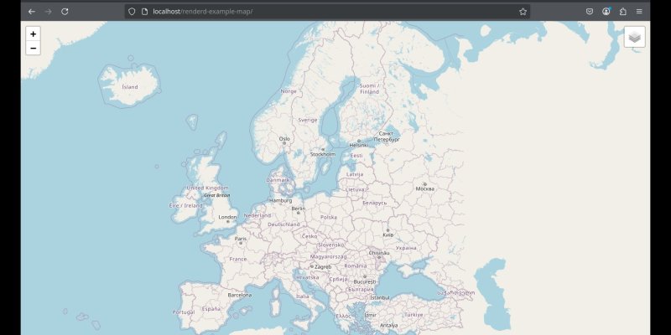Click the London city label
This screenshot has height=335, width=671.
(x=228, y=217)
